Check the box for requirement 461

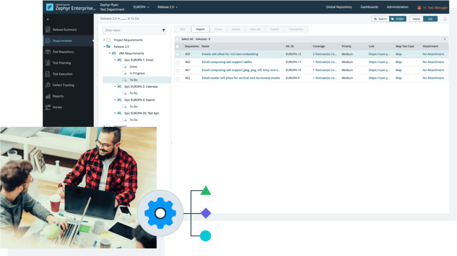click(x=177, y=70)
